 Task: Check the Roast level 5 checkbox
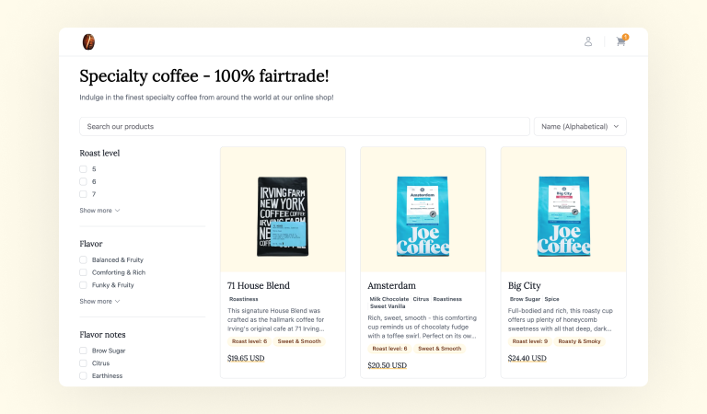(x=83, y=169)
